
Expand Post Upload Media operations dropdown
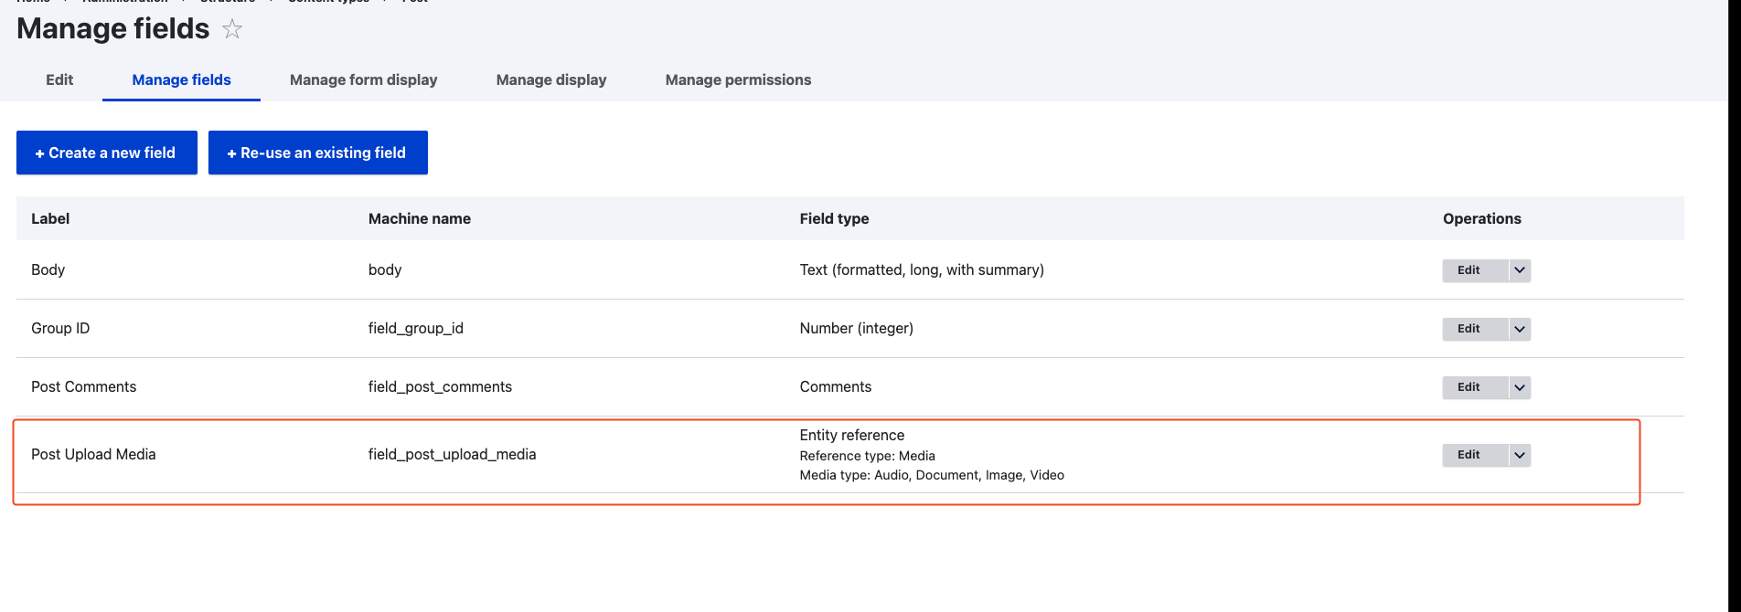click(x=1520, y=455)
